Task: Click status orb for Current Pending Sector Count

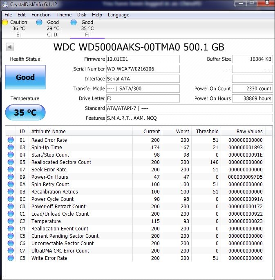Action: (11, 236)
